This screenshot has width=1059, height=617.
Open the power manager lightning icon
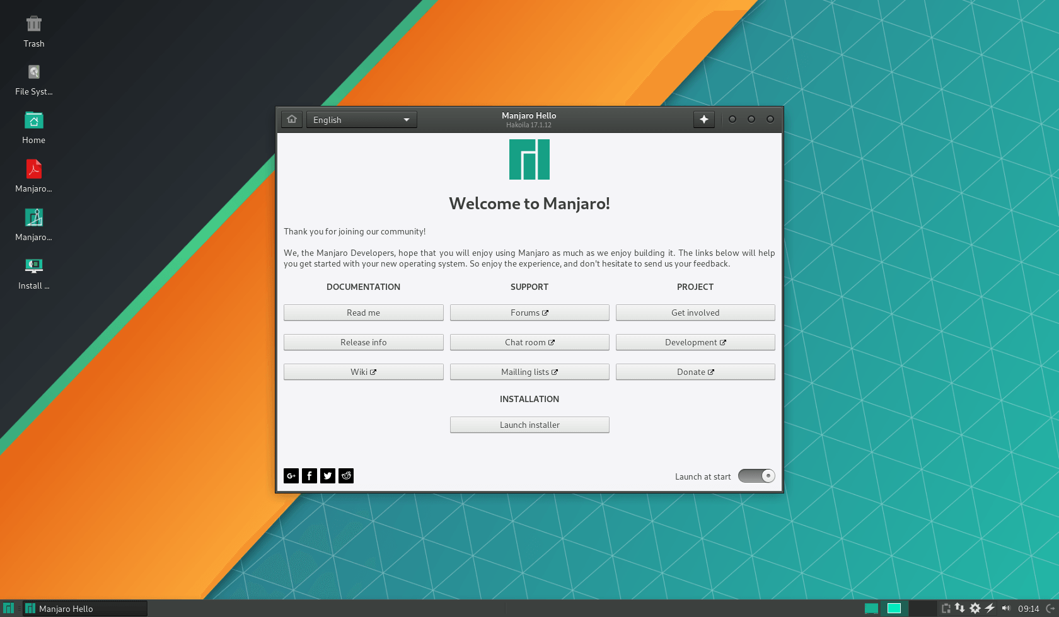click(x=990, y=608)
